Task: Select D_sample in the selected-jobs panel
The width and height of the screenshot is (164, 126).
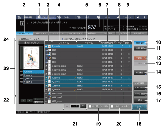Action: [x=34, y=82]
